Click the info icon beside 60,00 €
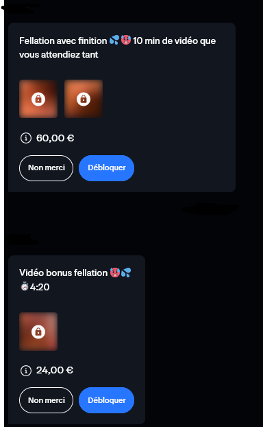 (26, 139)
